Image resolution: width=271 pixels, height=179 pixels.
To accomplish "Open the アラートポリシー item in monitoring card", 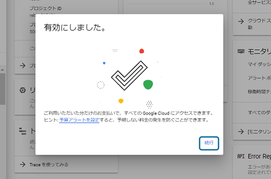I will click(x=259, y=79).
